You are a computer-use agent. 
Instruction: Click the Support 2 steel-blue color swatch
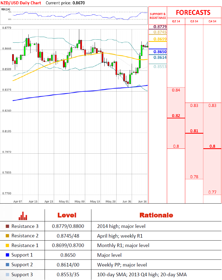pyautogui.click(x=7, y=264)
